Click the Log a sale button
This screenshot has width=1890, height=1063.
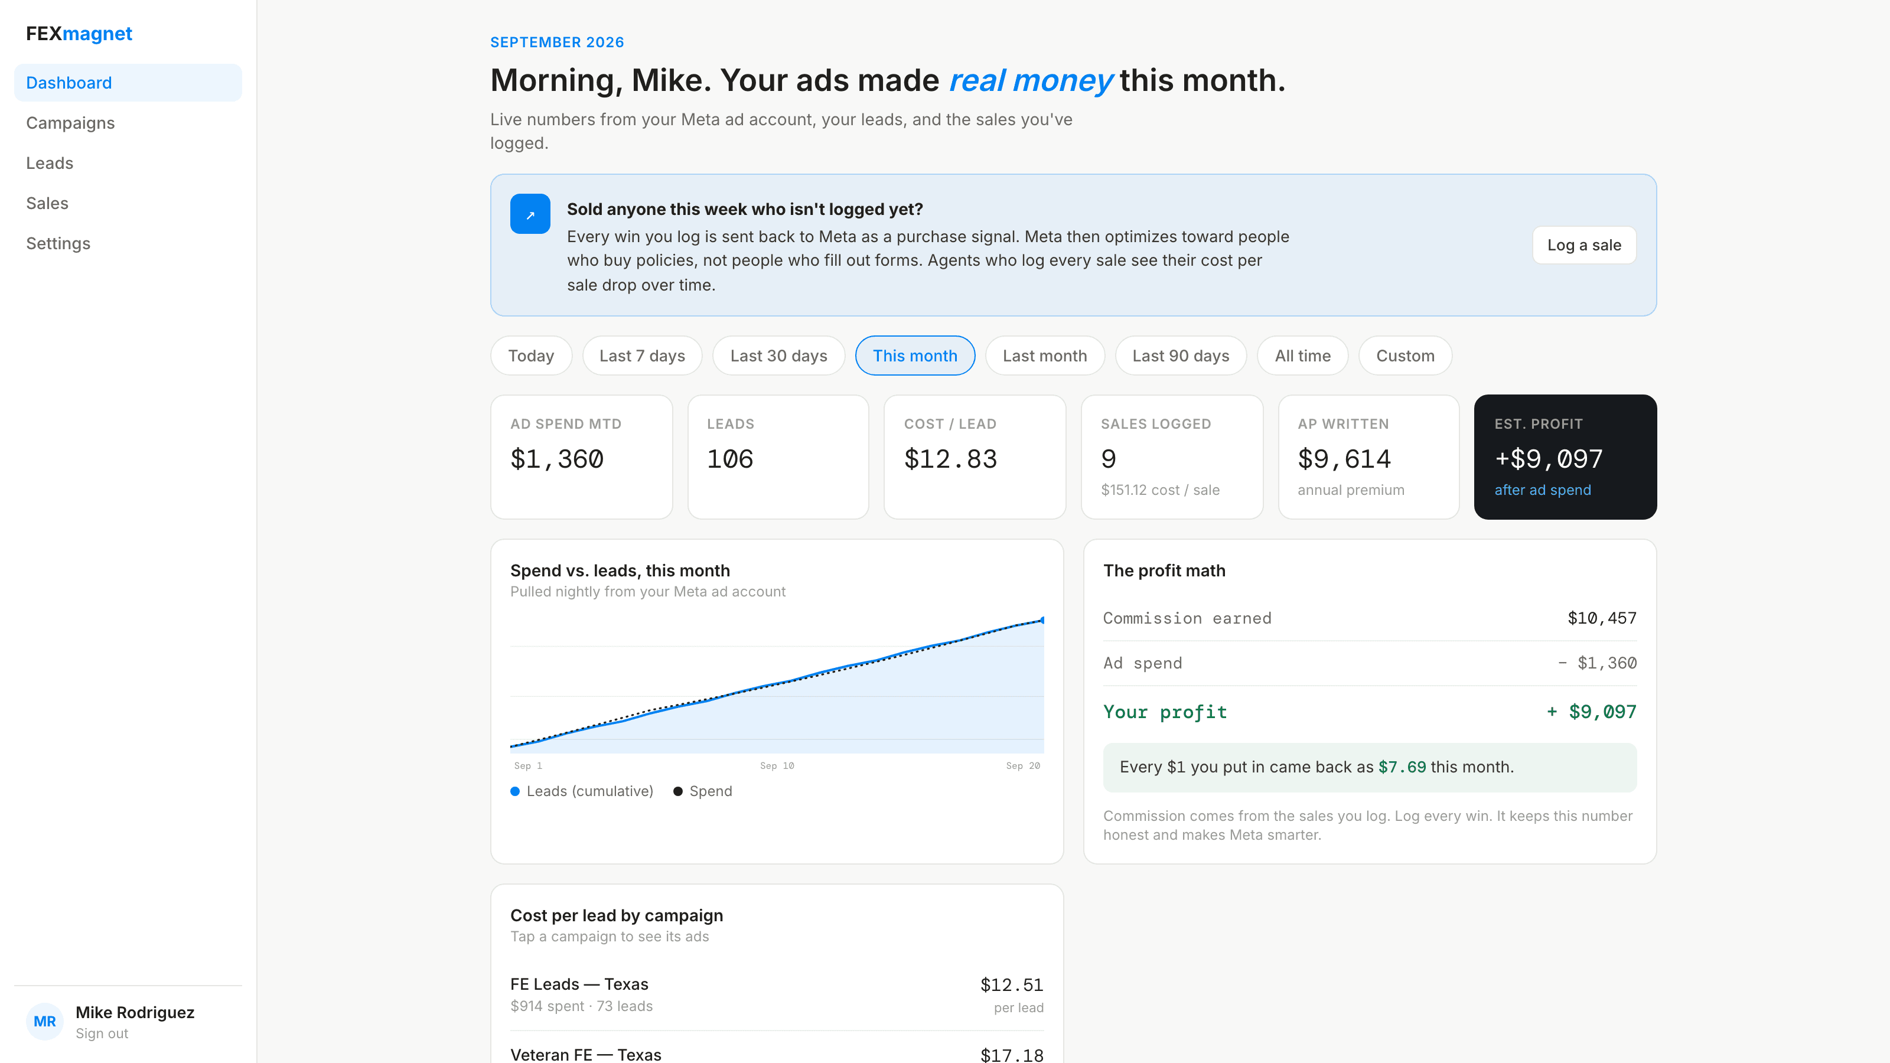point(1584,245)
